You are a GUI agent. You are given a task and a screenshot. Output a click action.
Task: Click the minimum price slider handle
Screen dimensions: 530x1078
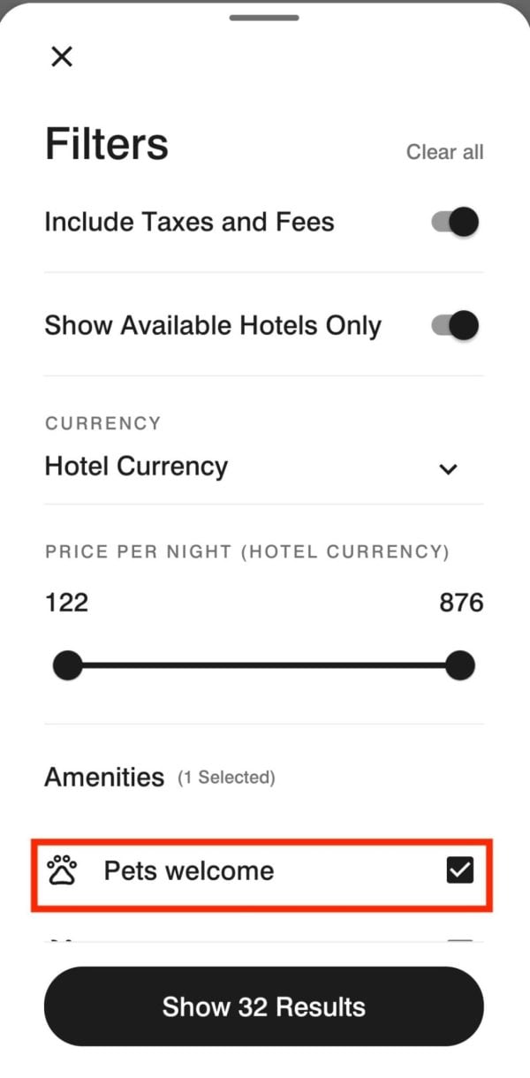pyautogui.click(x=67, y=665)
